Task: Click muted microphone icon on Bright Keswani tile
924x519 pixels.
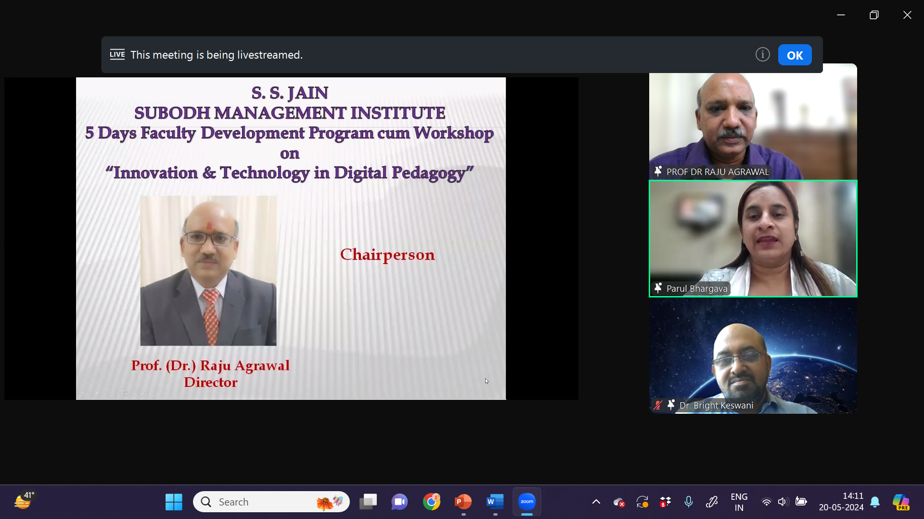Action: click(658, 405)
